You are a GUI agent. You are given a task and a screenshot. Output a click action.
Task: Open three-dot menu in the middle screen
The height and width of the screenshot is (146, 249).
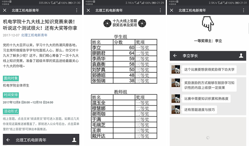[x=160, y=11]
